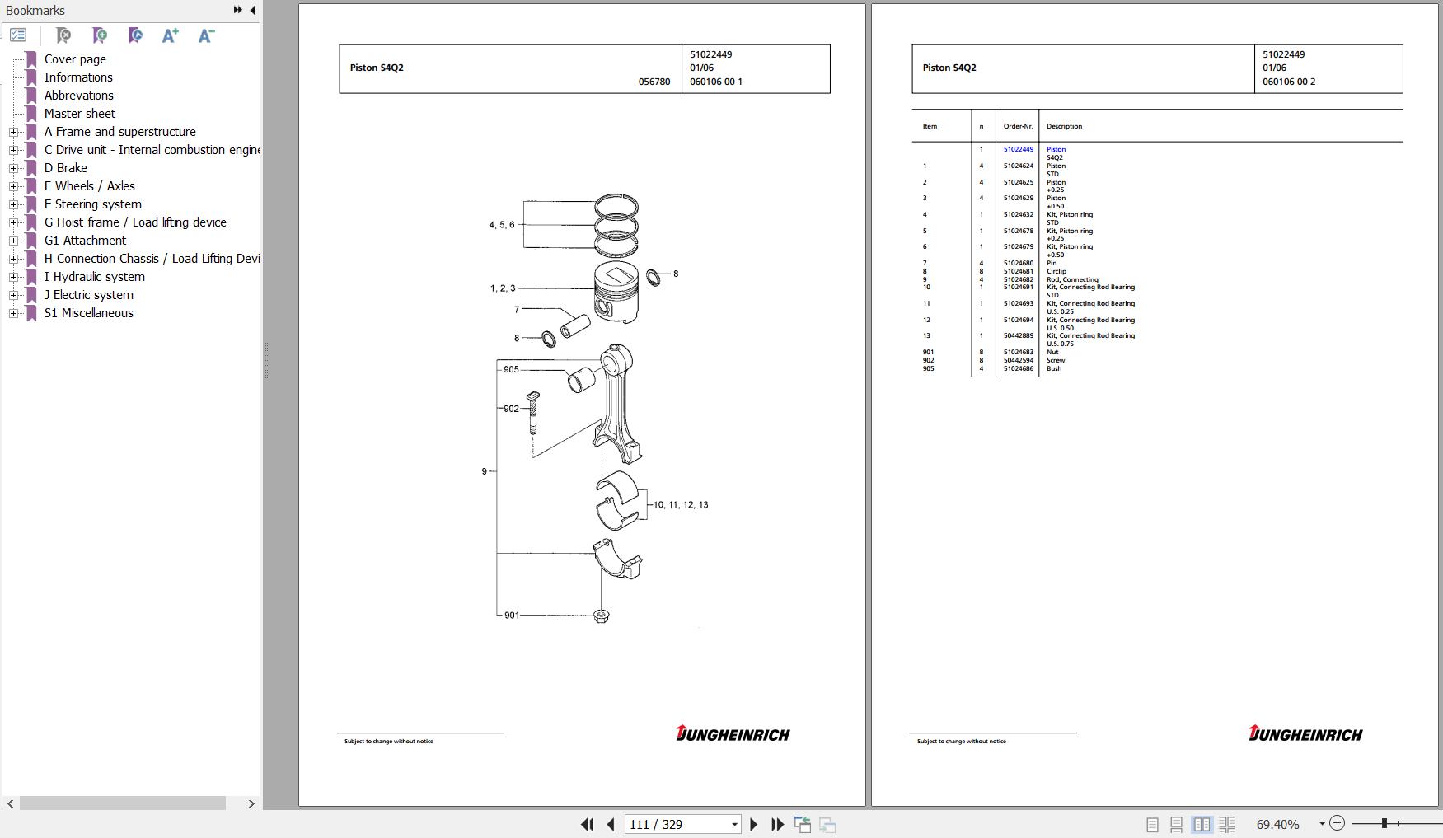Viewport: 1443px width, 838px height.
Task: Click the blue Piston description link
Action: coord(1056,149)
